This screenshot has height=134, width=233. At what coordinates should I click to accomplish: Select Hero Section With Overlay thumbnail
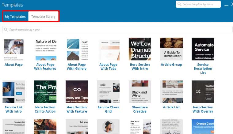203,91
